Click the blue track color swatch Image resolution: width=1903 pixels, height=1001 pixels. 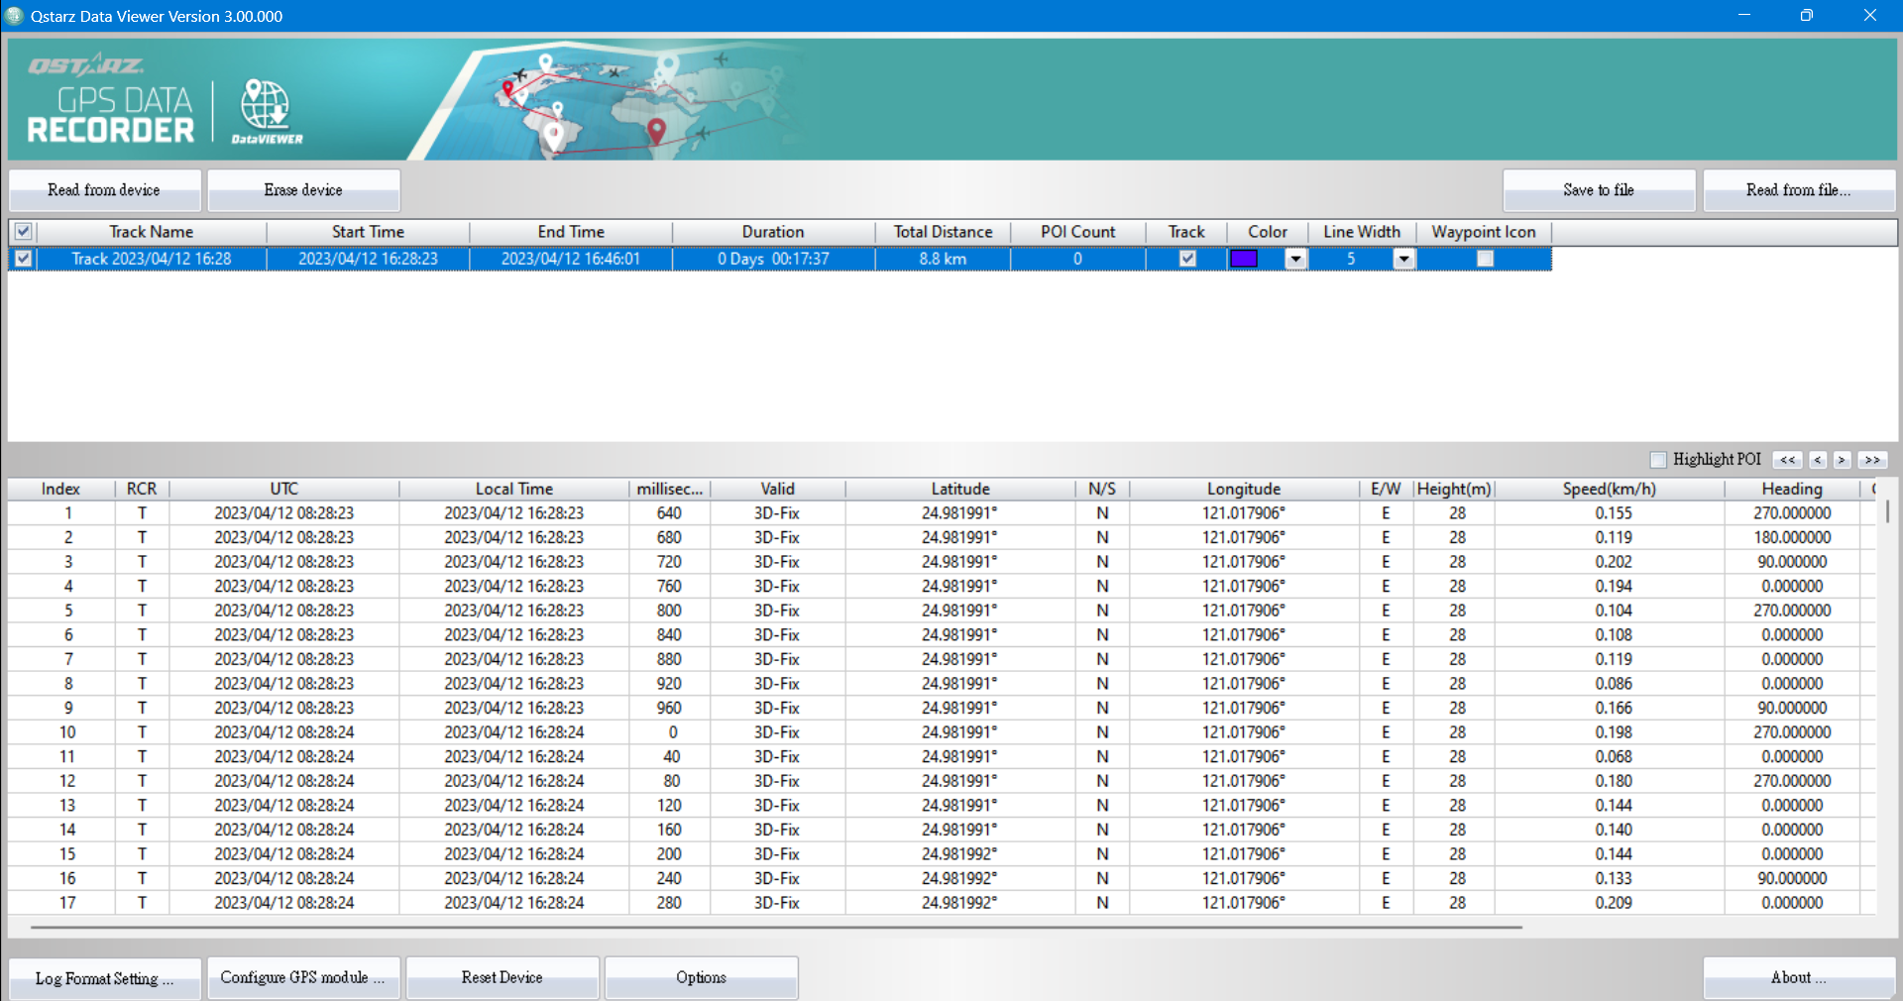click(1245, 259)
